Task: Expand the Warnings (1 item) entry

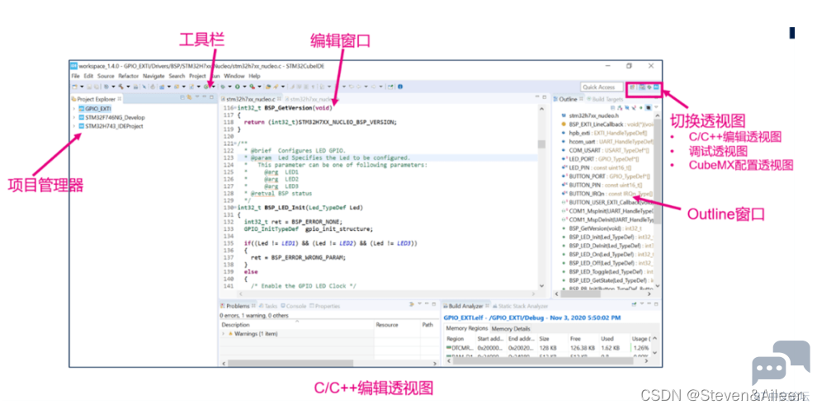Action: 223,334
